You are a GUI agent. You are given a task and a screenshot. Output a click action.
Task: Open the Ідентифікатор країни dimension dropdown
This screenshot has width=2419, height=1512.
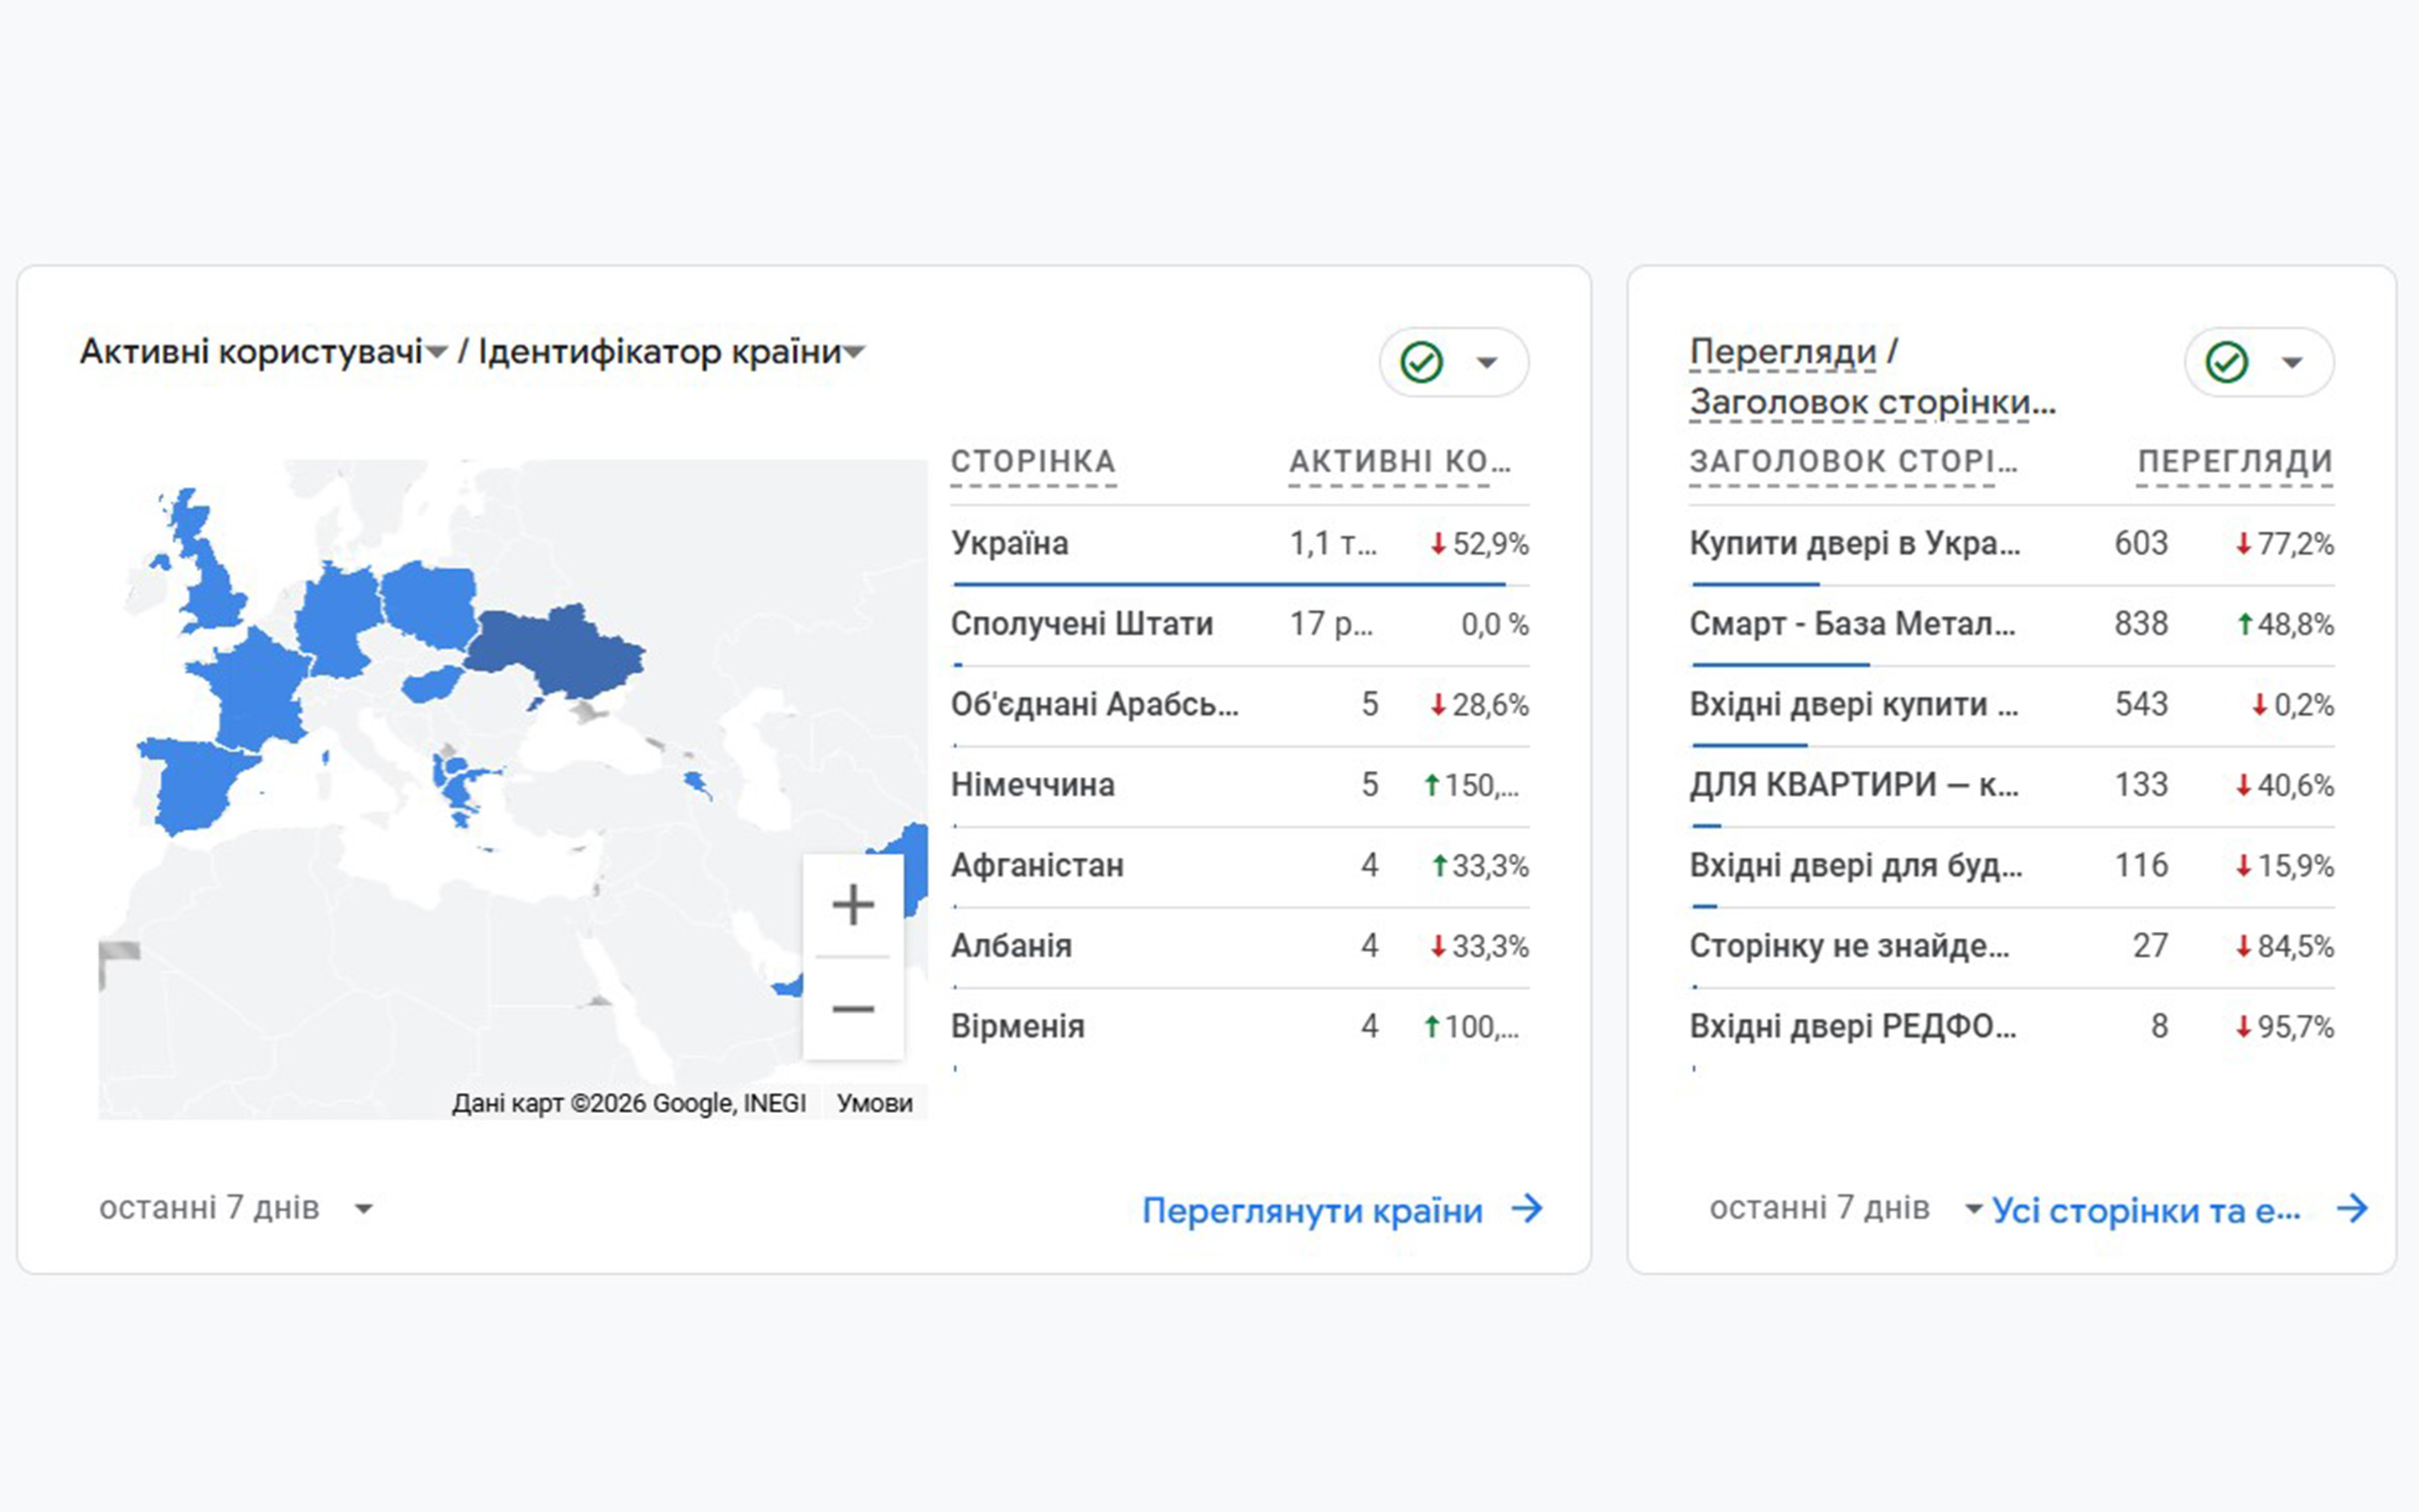854,352
